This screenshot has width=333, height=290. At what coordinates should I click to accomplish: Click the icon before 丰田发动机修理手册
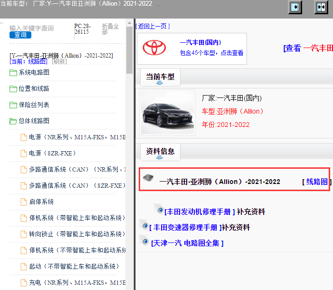pos(159,209)
